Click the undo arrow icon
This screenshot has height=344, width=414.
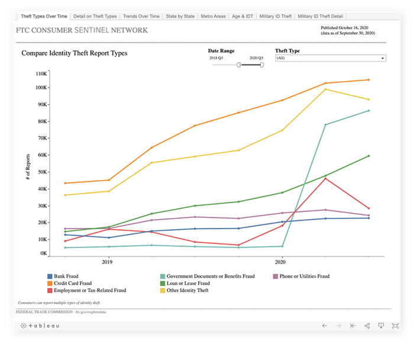click(x=325, y=326)
